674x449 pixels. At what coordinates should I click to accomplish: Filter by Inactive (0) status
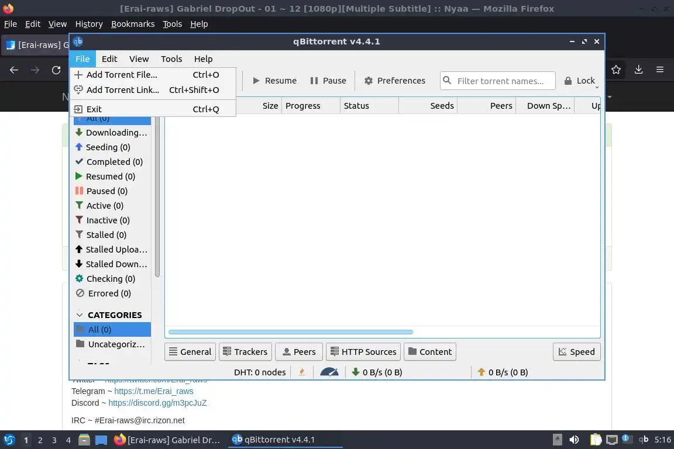[x=112, y=220]
